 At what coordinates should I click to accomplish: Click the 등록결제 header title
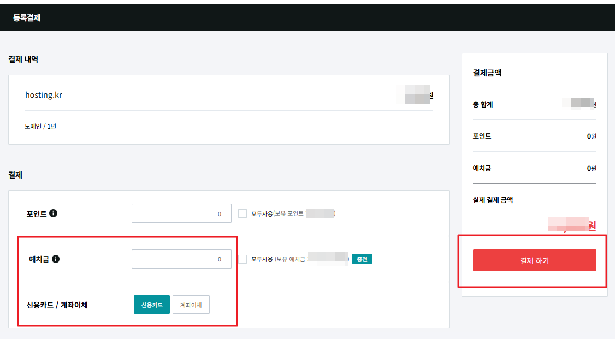click(x=27, y=18)
